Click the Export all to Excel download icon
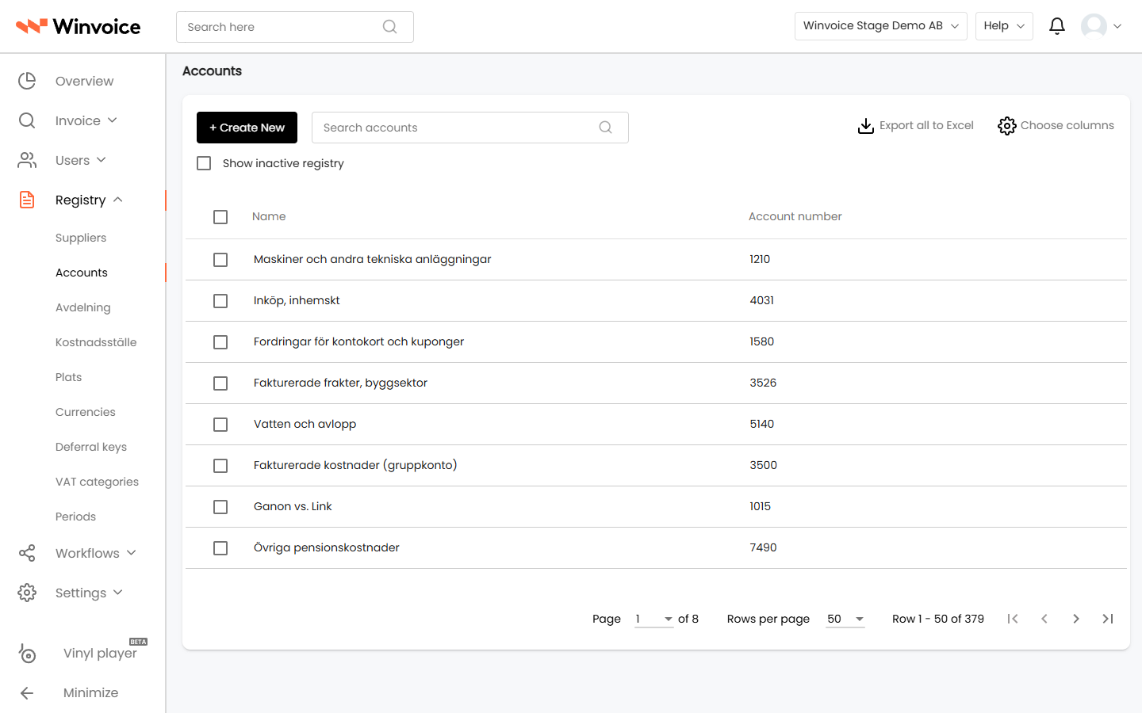The image size is (1142, 713). (x=866, y=126)
